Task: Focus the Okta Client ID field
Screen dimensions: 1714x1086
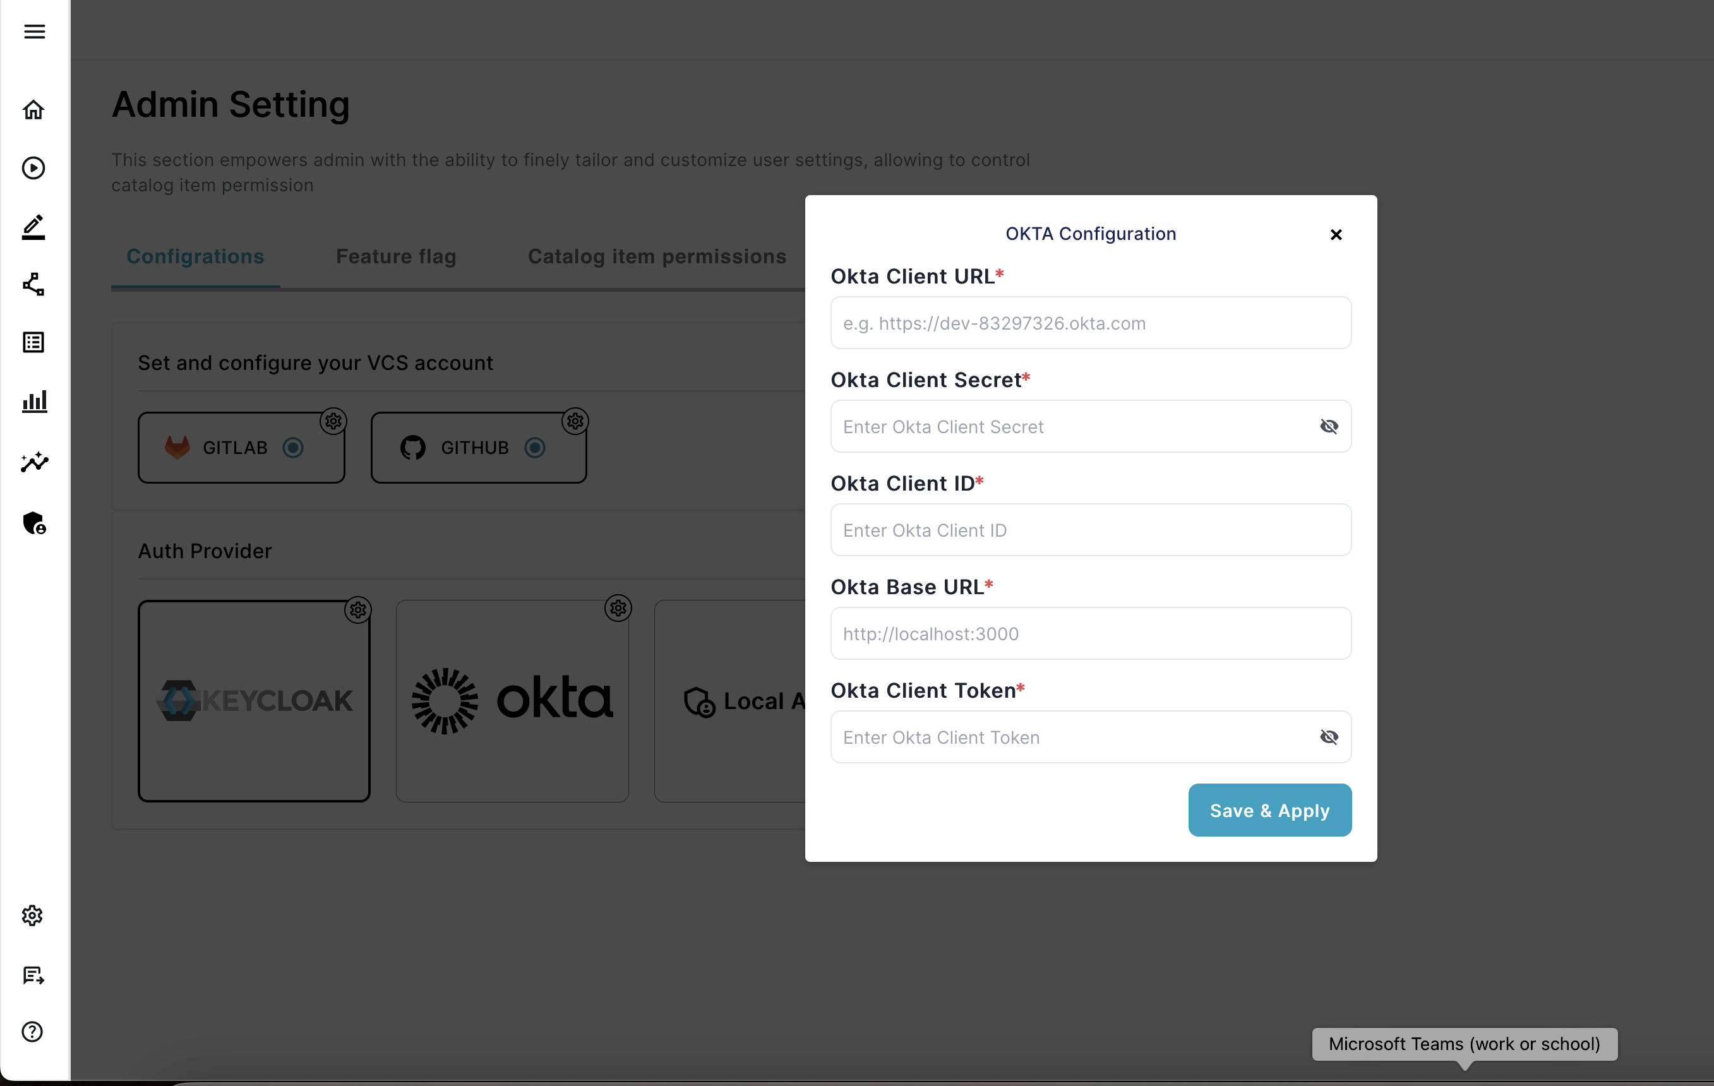Action: point(1091,530)
